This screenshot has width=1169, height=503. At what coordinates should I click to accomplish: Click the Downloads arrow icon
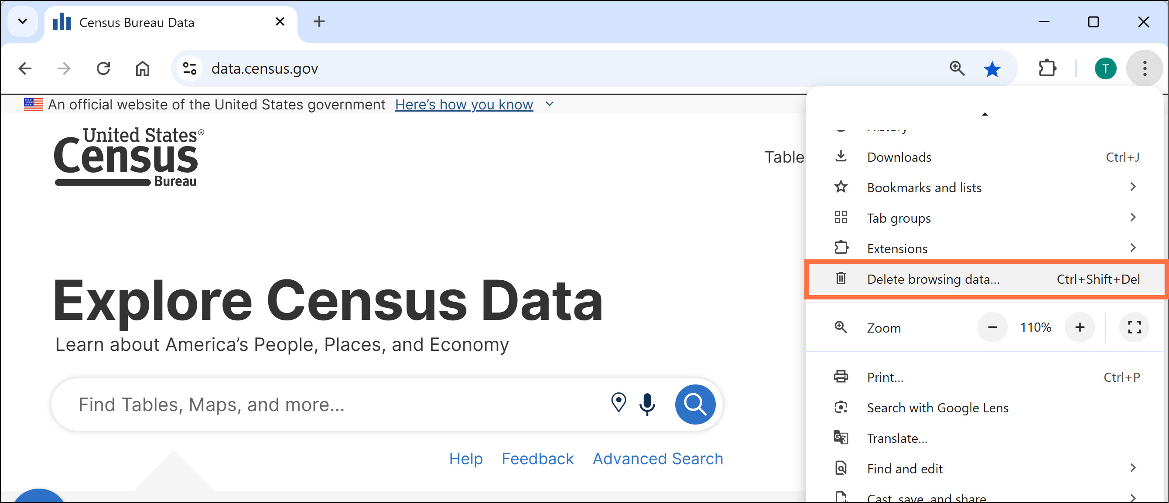841,156
